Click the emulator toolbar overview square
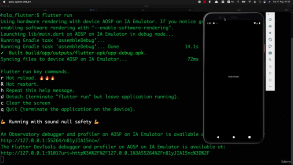Screen dimensions: 293x165 click(270, 80)
